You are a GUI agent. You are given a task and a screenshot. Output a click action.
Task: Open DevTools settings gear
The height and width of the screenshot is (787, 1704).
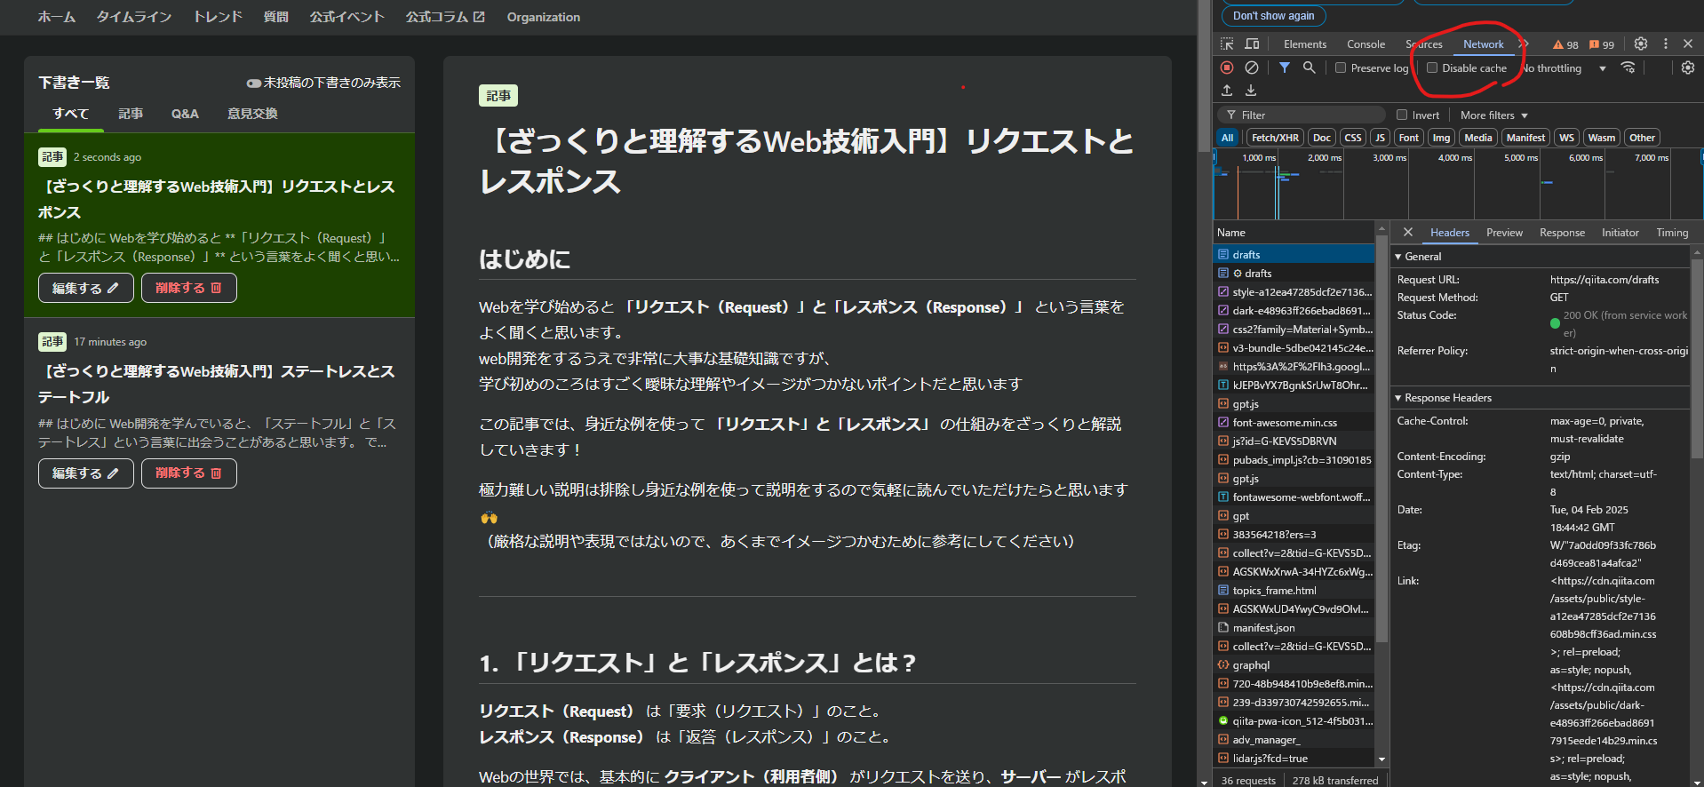click(1641, 44)
